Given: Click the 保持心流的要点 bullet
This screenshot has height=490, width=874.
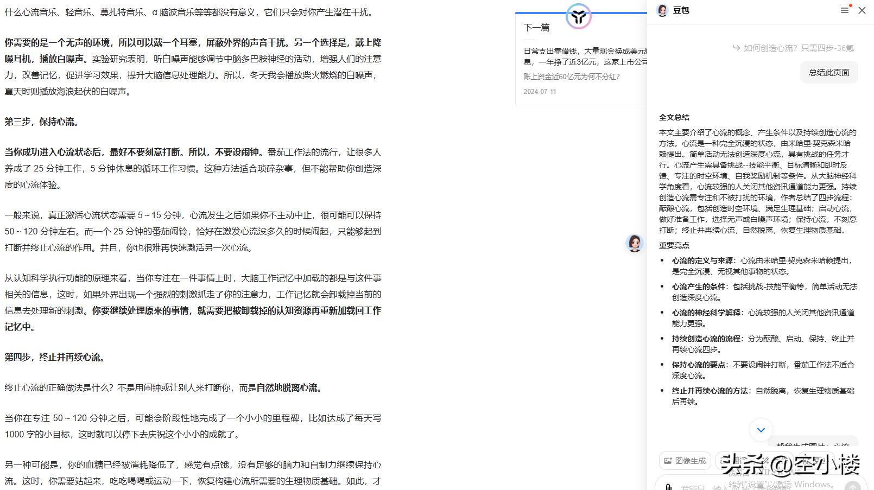Looking at the screenshot, I should (764, 370).
